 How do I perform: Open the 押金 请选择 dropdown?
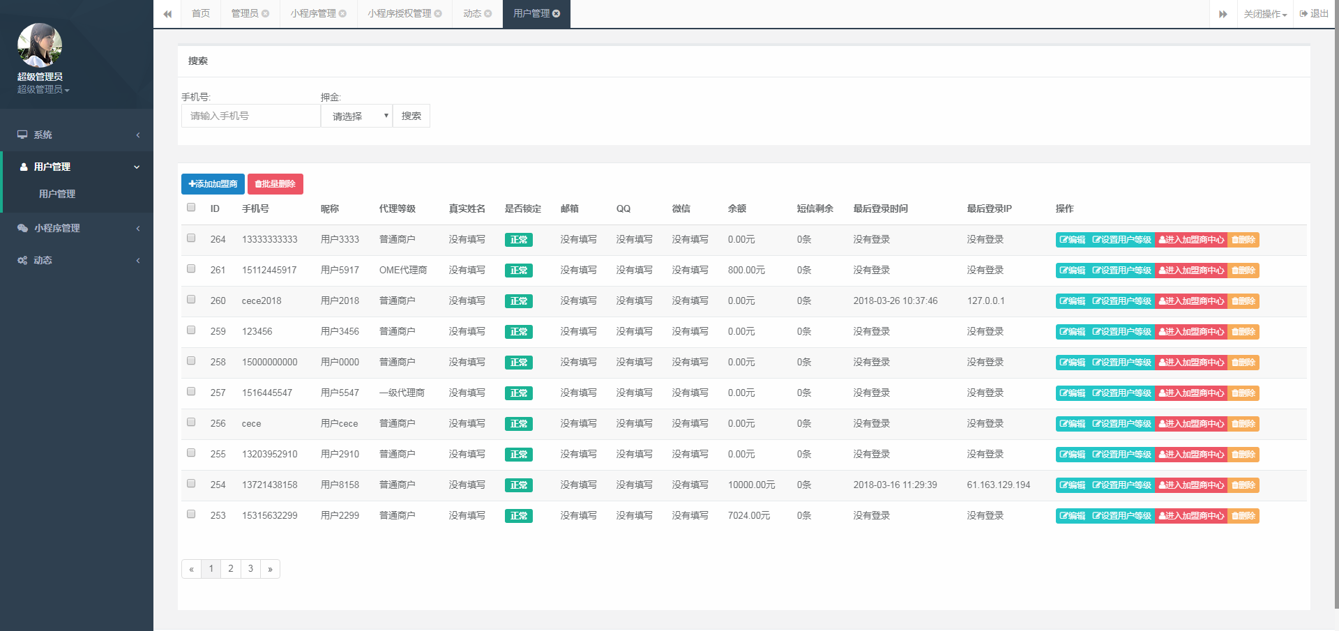[x=356, y=116]
